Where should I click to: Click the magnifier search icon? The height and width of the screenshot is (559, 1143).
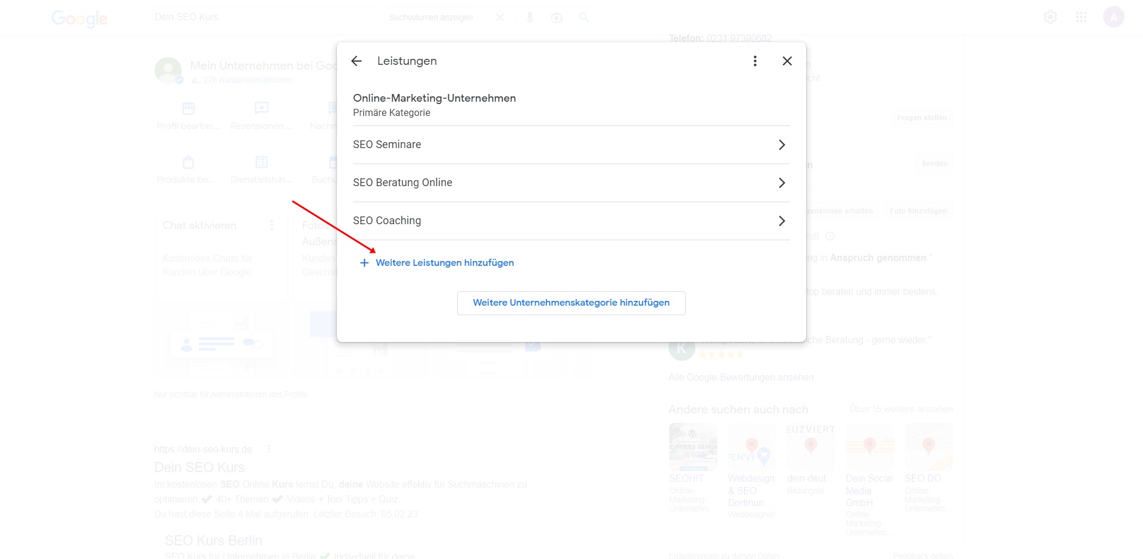coord(584,17)
